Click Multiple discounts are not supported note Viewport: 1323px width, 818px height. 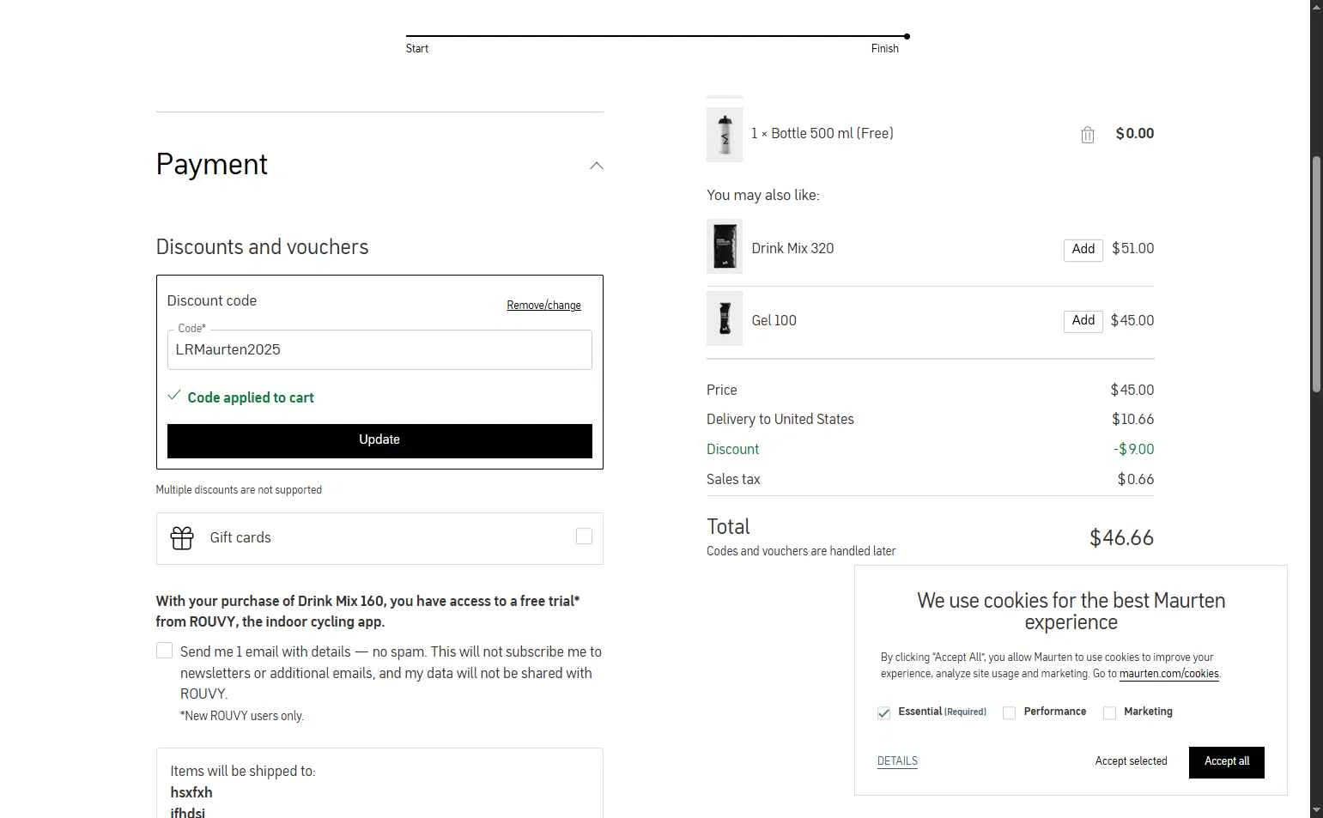tap(239, 490)
